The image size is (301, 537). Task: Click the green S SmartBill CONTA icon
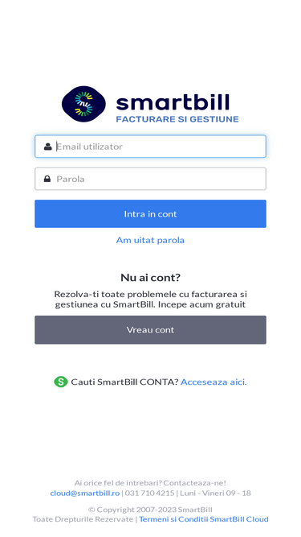pyautogui.click(x=61, y=382)
